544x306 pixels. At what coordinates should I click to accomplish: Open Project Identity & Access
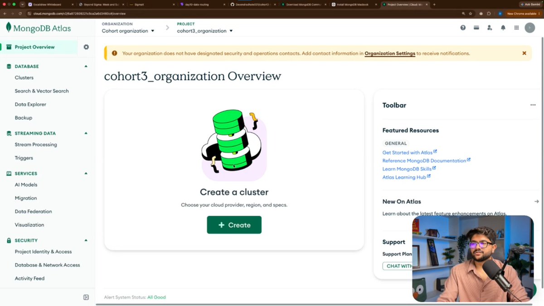[x=43, y=252]
